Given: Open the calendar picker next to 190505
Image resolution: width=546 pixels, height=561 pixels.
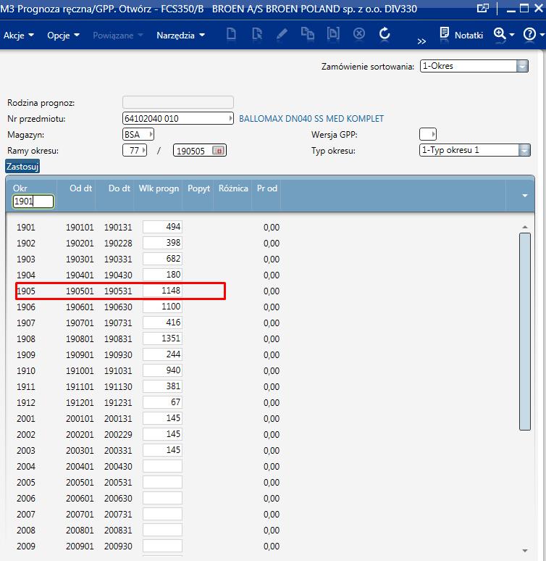Looking at the screenshot, I should (x=218, y=151).
